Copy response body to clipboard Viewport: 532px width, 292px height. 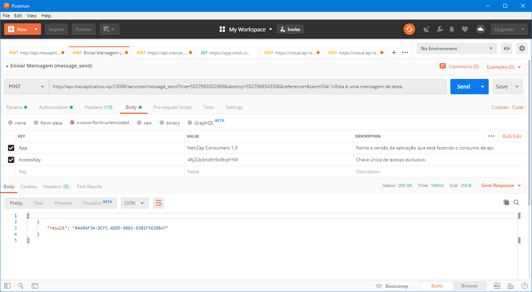[x=506, y=202]
